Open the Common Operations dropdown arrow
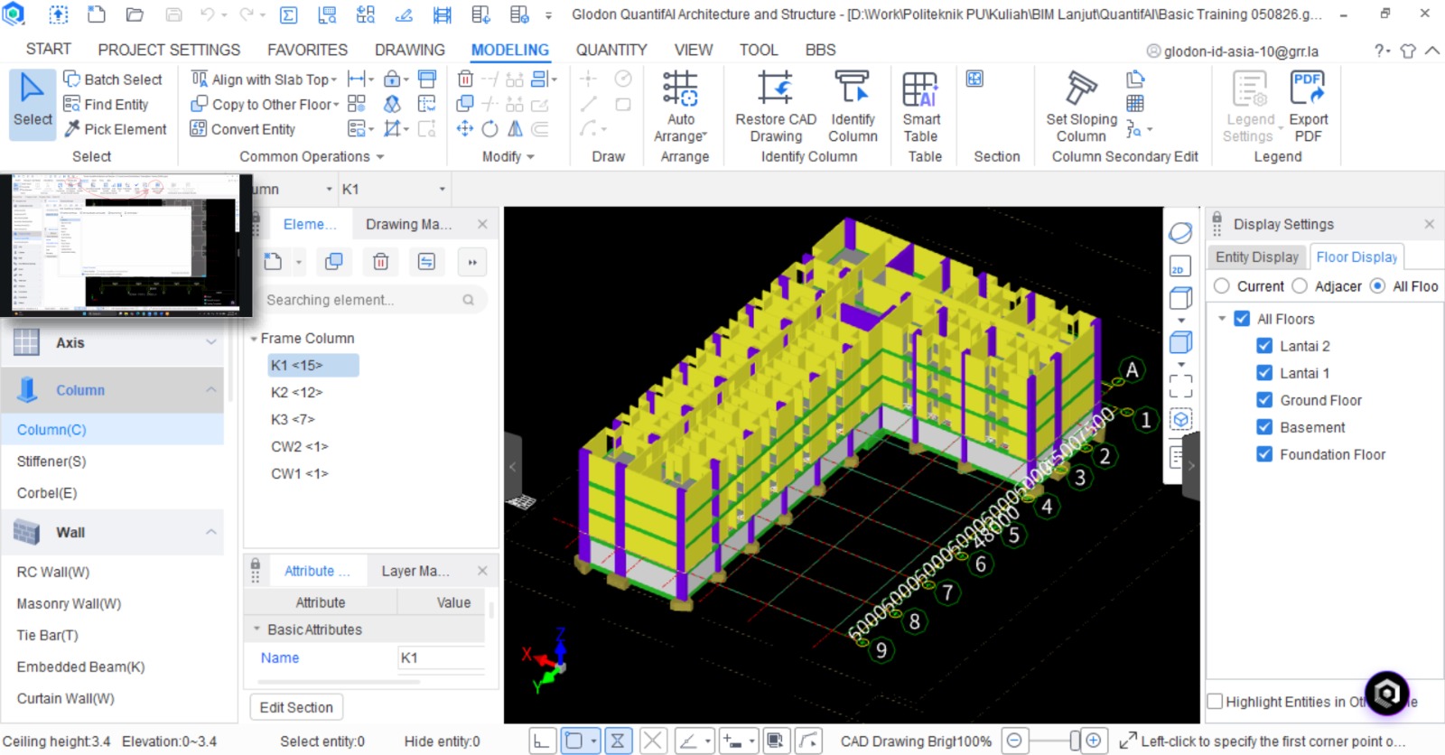Screen dimensions: 1445x755 (380, 157)
